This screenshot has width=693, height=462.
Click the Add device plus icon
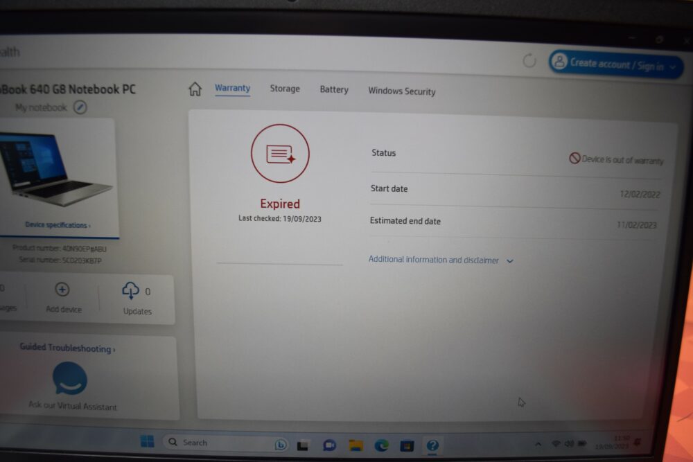point(62,290)
